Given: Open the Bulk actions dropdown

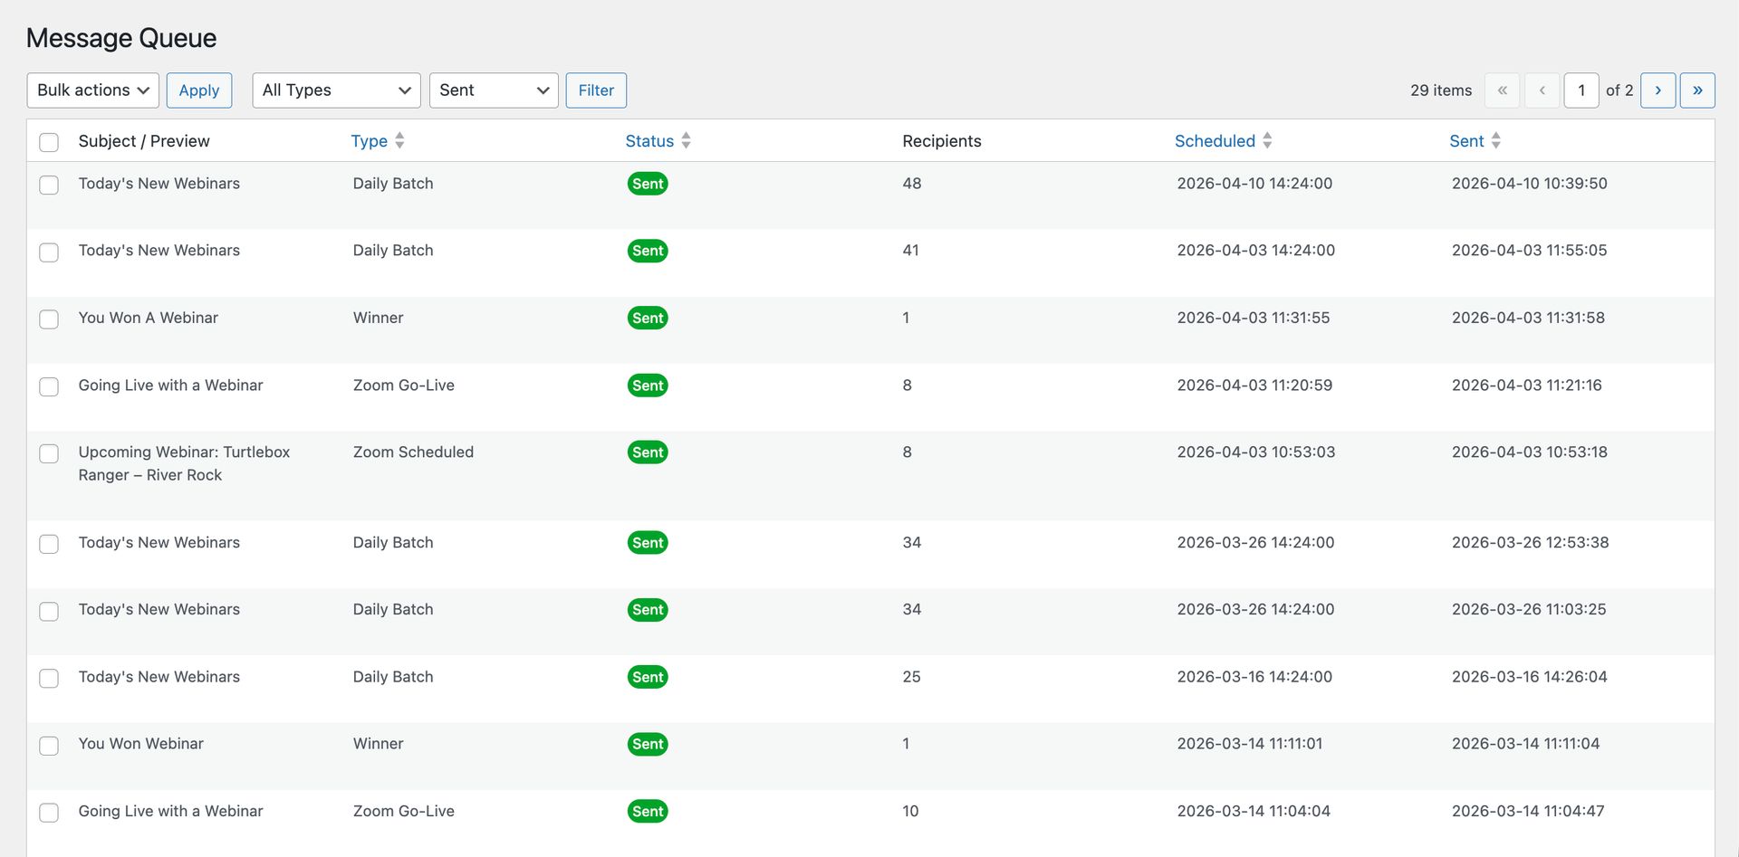Looking at the screenshot, I should [x=93, y=90].
